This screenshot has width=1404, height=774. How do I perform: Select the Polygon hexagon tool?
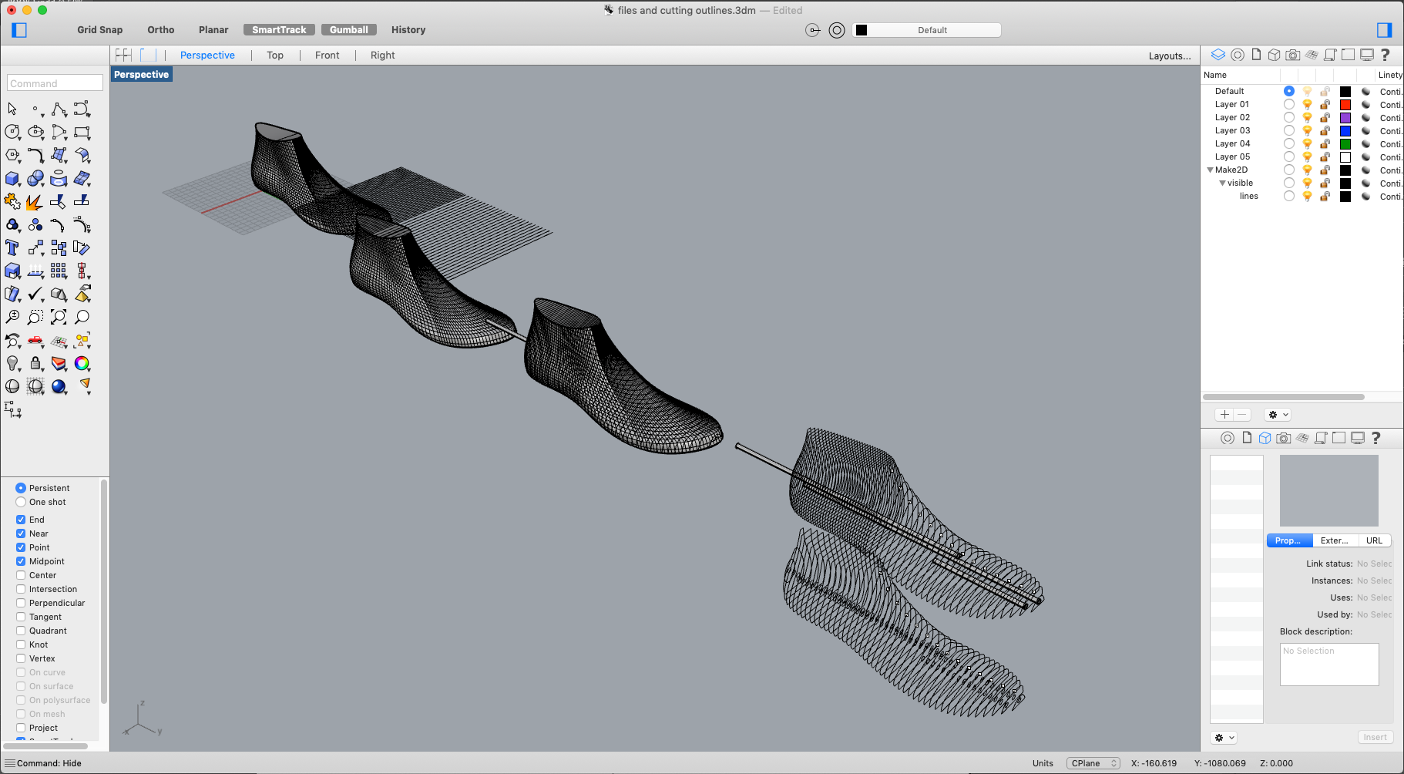12,155
